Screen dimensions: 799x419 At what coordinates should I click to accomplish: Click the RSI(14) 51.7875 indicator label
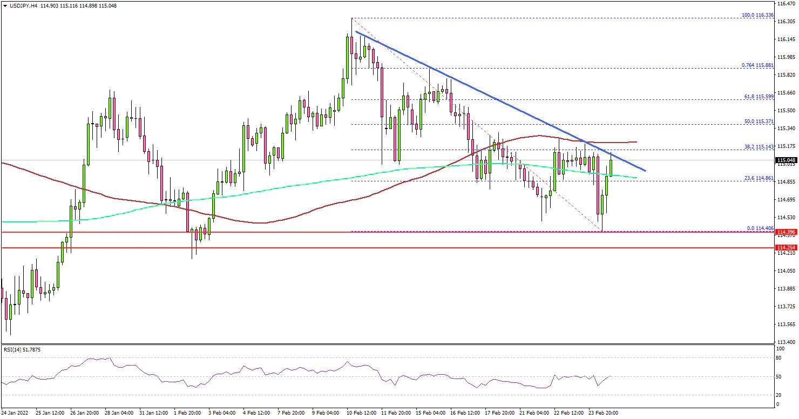click(x=22, y=350)
